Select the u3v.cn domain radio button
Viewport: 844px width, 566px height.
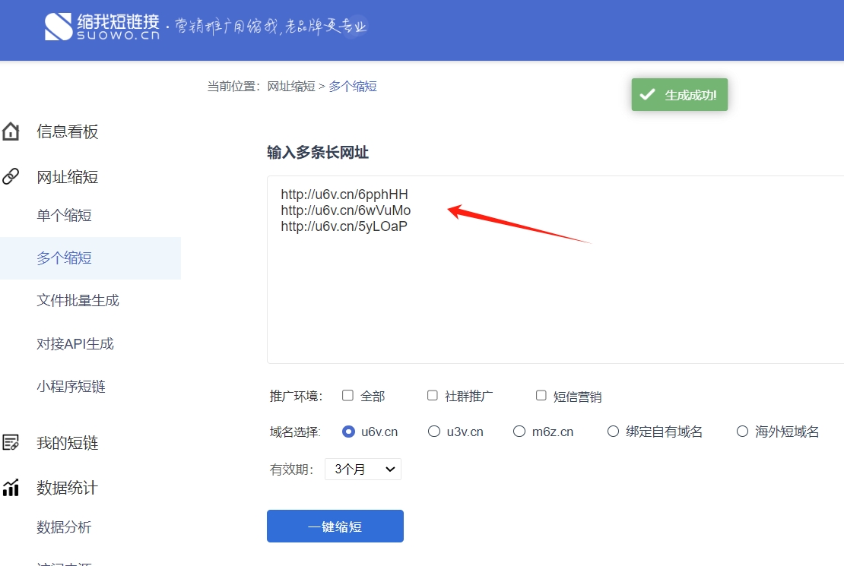coord(434,432)
